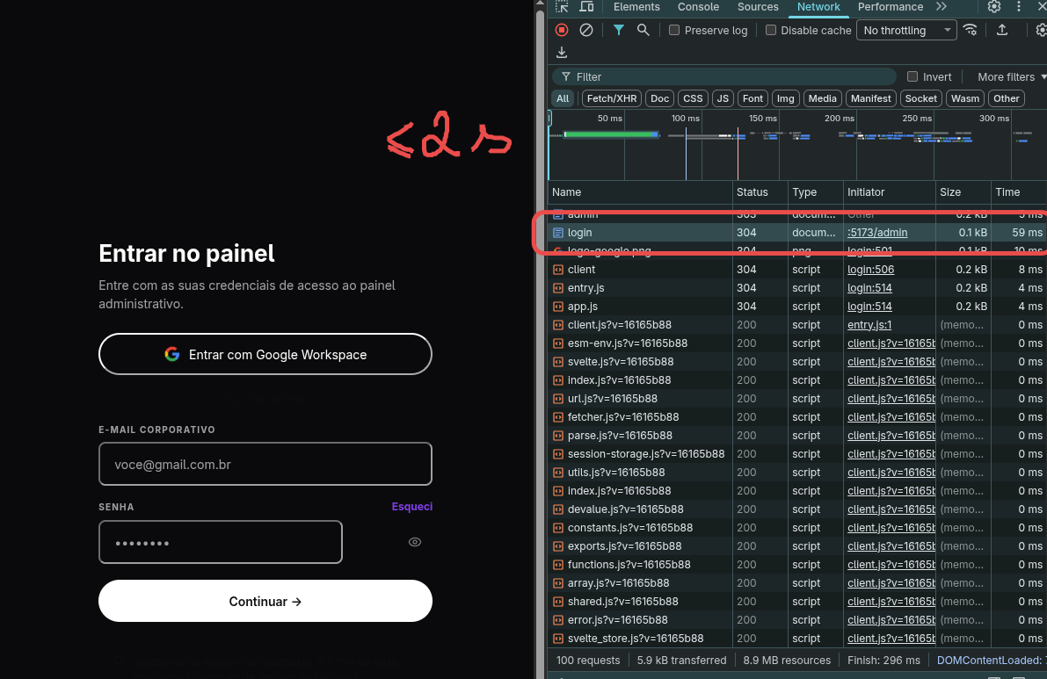Open the network search magnifier
Viewport: 1047px width, 679px height.
(x=643, y=30)
